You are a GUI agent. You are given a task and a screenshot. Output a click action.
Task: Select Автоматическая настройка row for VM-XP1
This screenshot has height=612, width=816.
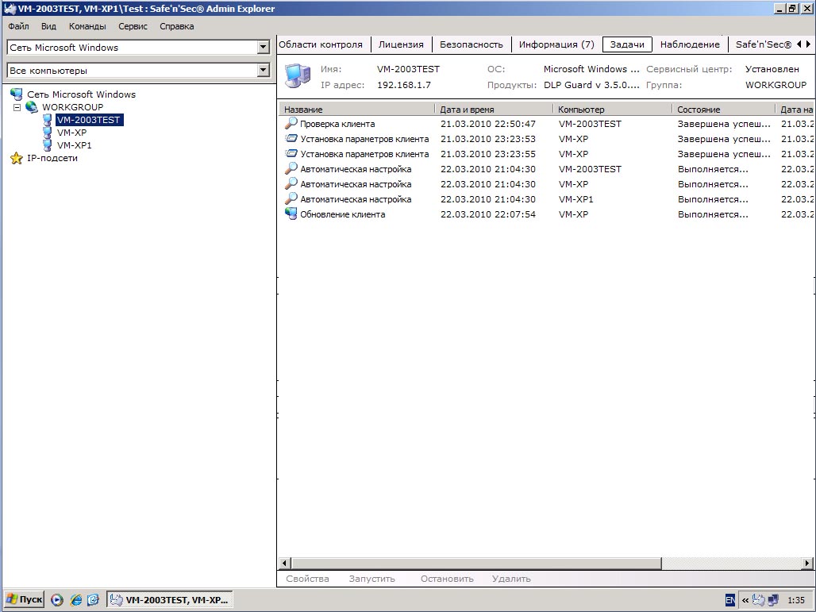click(x=546, y=199)
